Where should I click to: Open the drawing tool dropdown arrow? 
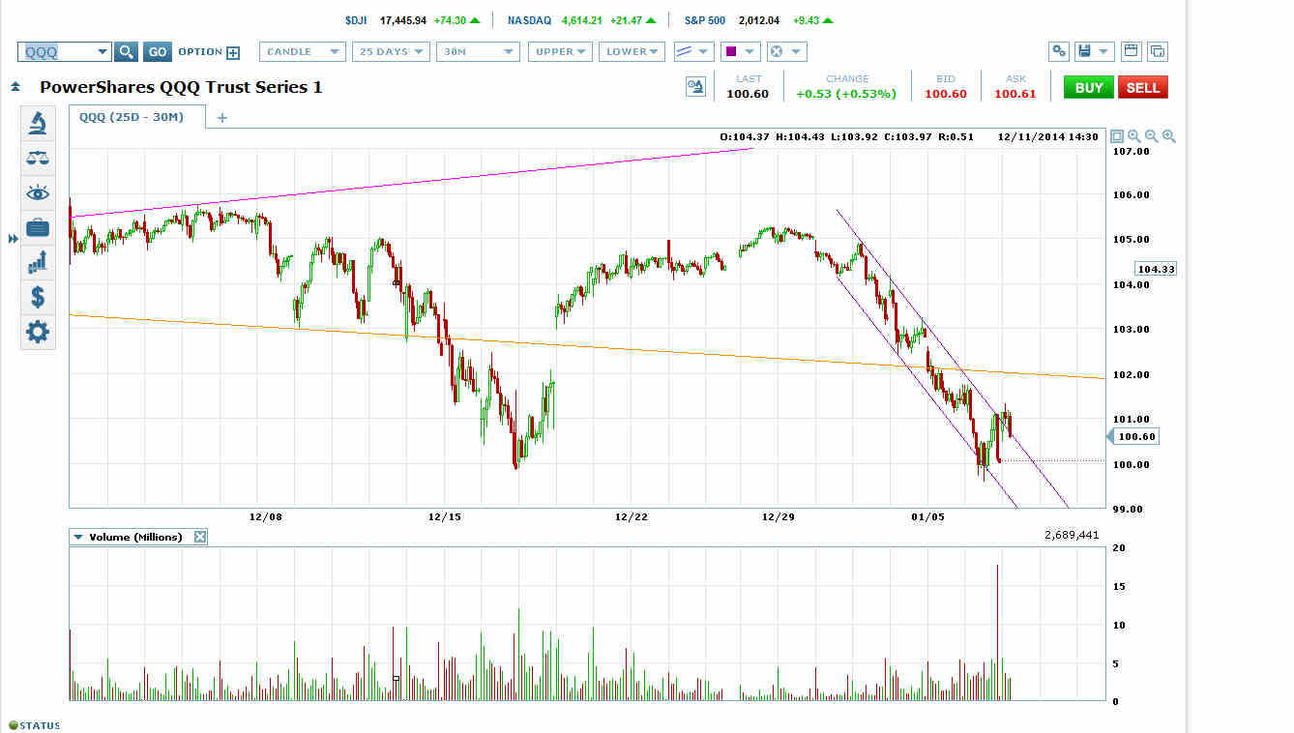(x=704, y=51)
